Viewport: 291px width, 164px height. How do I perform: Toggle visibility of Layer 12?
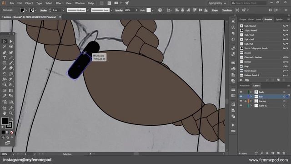click(241, 105)
